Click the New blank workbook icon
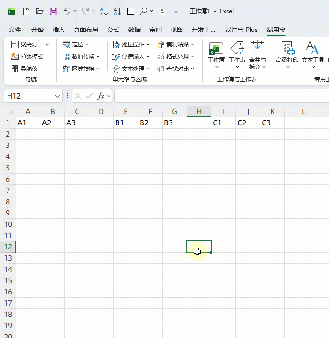This screenshot has width=329, height=338. click(x=26, y=11)
